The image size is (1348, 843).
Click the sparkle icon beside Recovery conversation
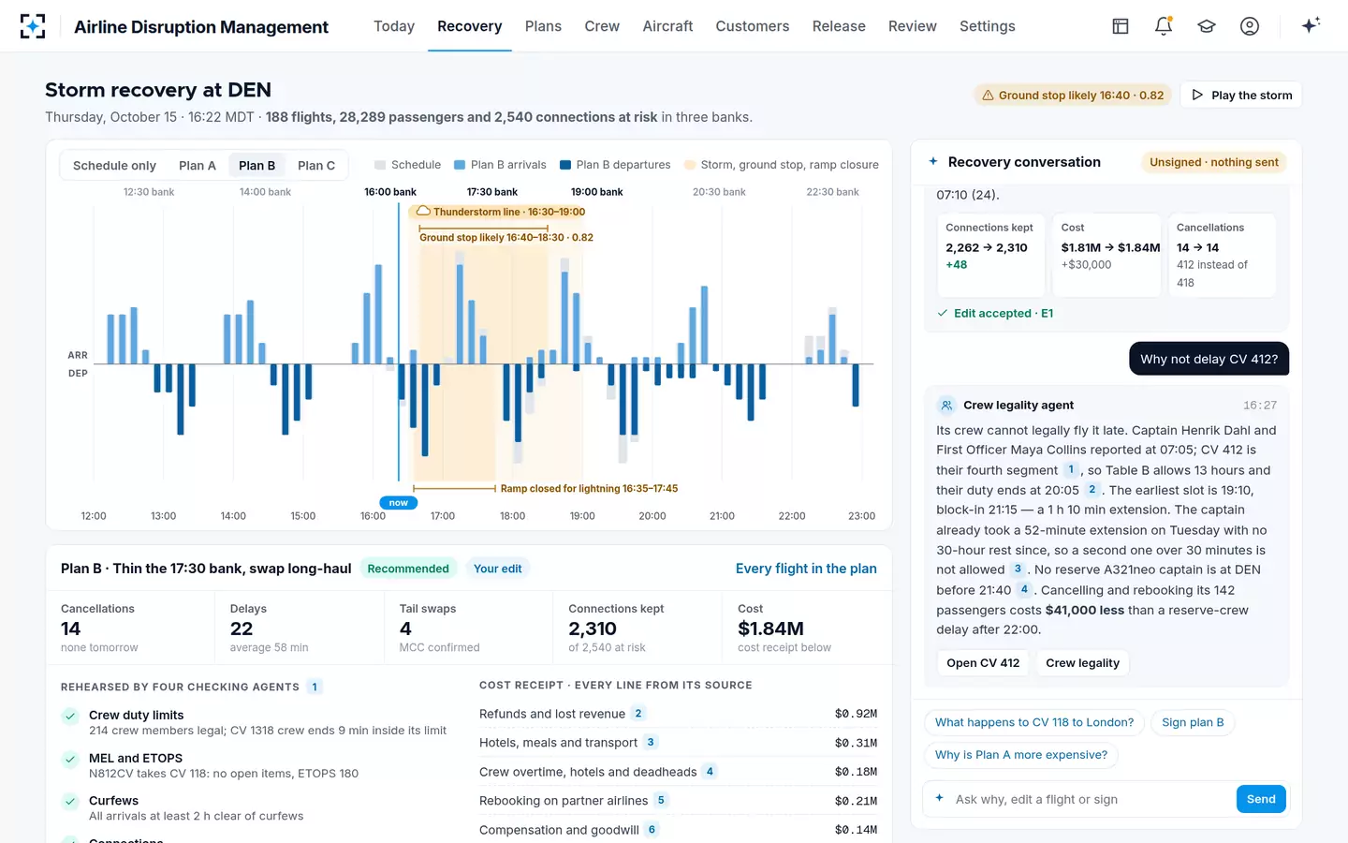[x=933, y=161]
